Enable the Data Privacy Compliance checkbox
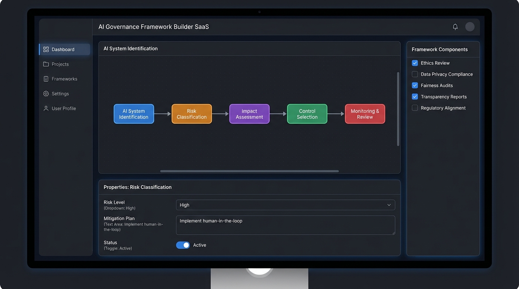 point(415,74)
